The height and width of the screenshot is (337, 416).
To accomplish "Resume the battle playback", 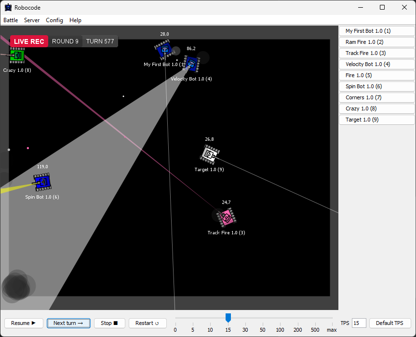I will [x=24, y=323].
